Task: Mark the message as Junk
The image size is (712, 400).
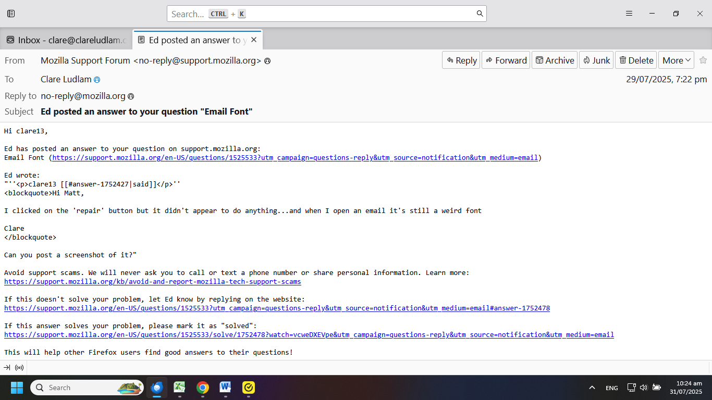Action: (x=596, y=60)
